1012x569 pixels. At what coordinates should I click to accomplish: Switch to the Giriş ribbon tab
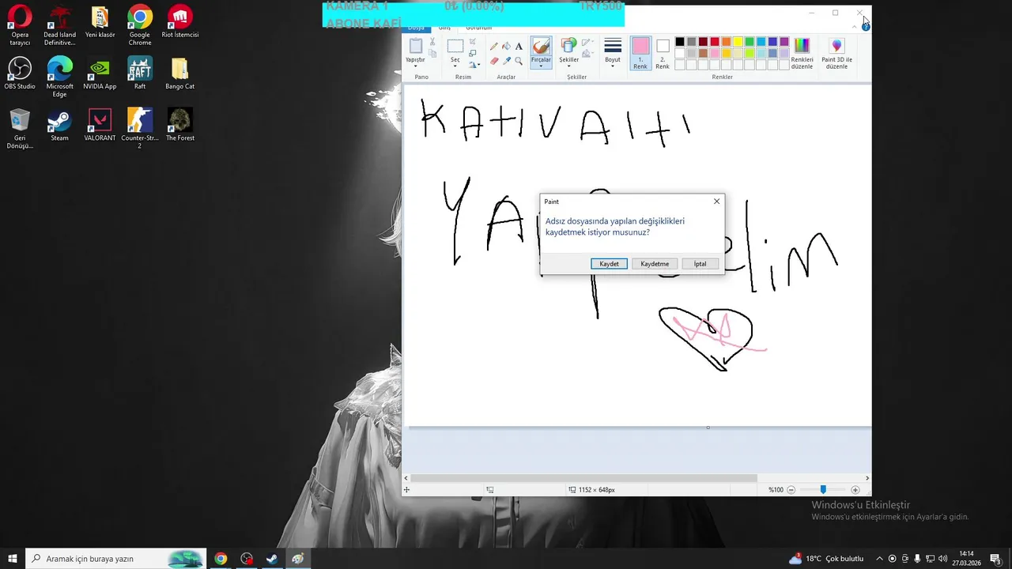pyautogui.click(x=444, y=28)
